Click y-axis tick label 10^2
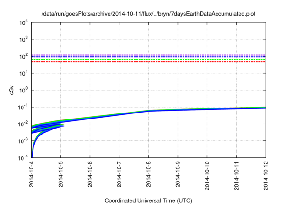The width and height of the screenshot is (293, 205). pyautogui.click(x=23, y=57)
